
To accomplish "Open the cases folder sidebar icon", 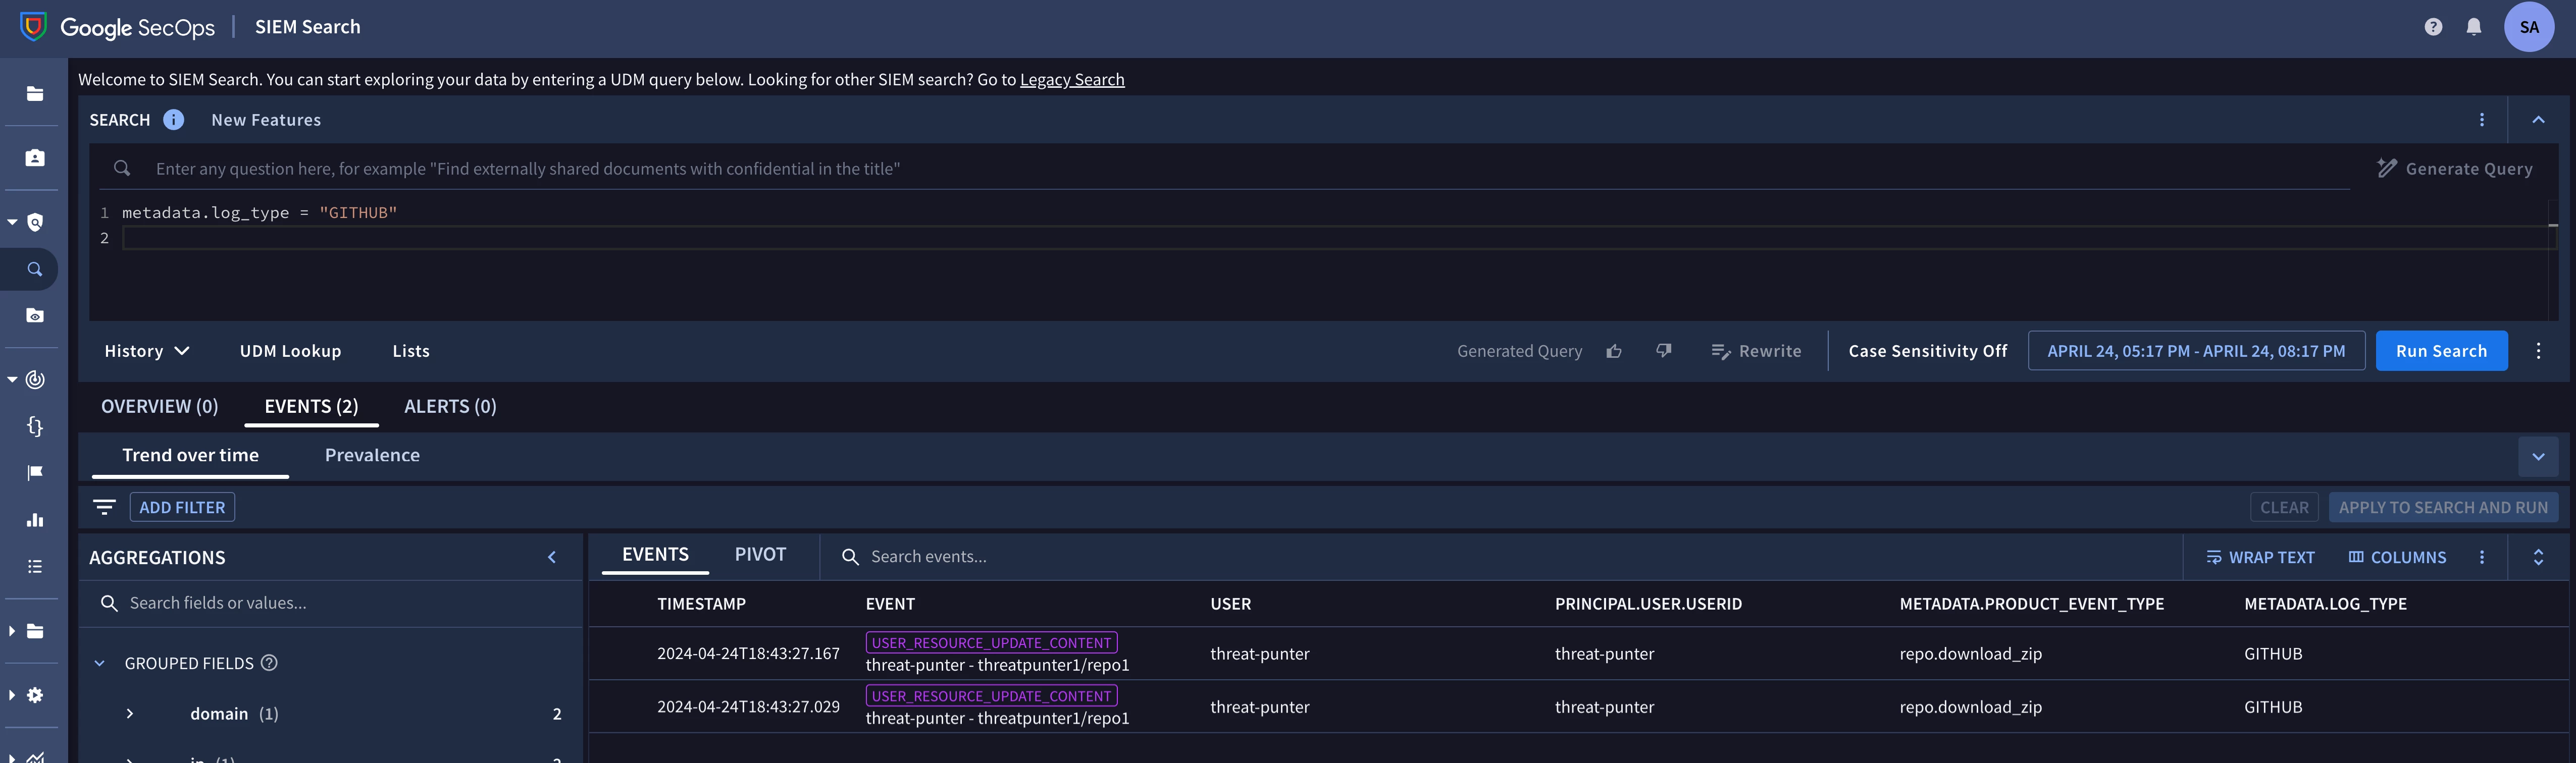I will (x=35, y=94).
